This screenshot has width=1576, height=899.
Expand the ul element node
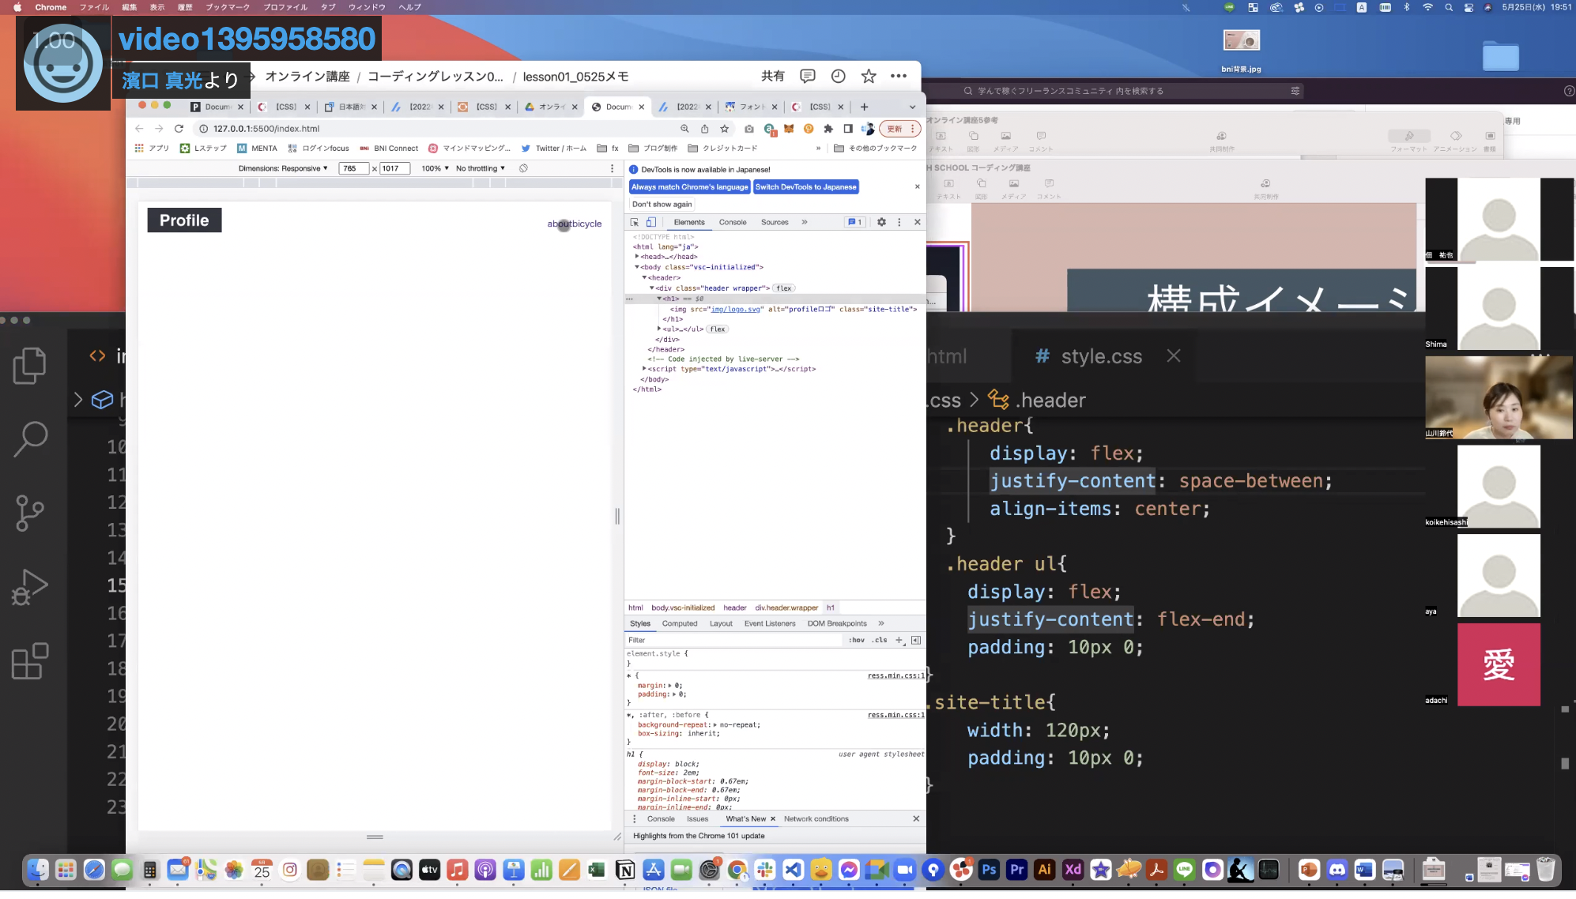[659, 329]
